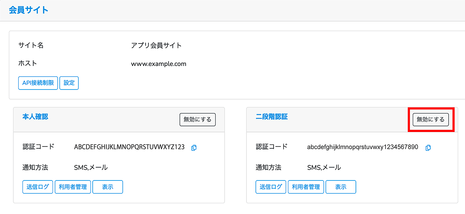Open the API接続制限 settings
The height and width of the screenshot is (214, 465).
[38, 83]
